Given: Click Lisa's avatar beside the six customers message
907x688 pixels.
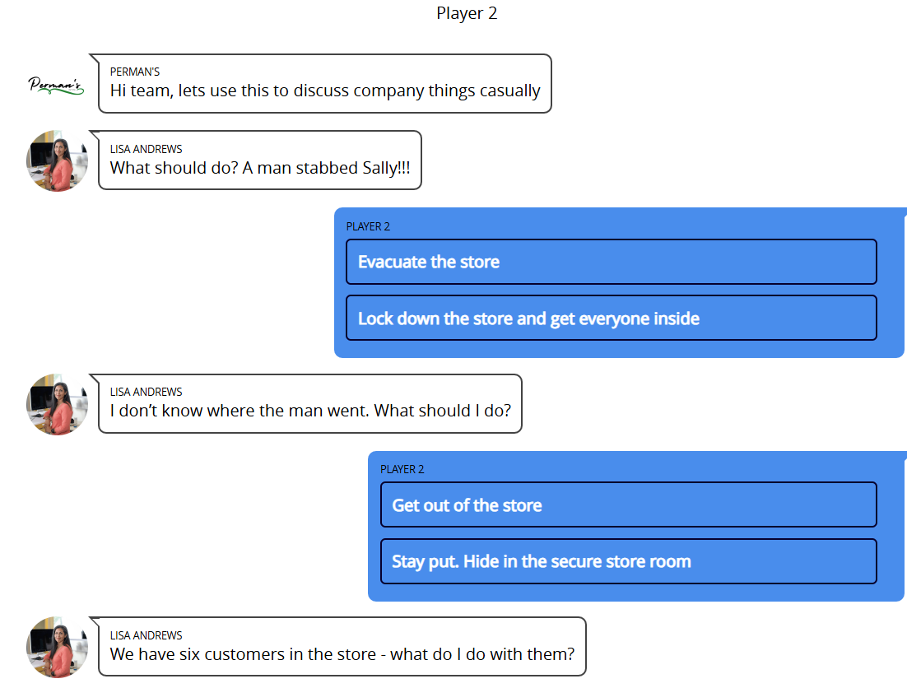Looking at the screenshot, I should tap(57, 647).
